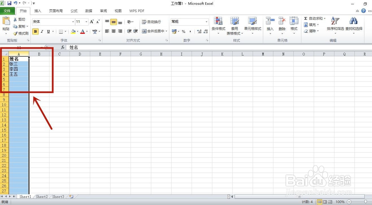The height and width of the screenshot is (205, 372).
Task: Click the Wrap Text (自动换行) button
Action: pyautogui.click(x=151, y=22)
